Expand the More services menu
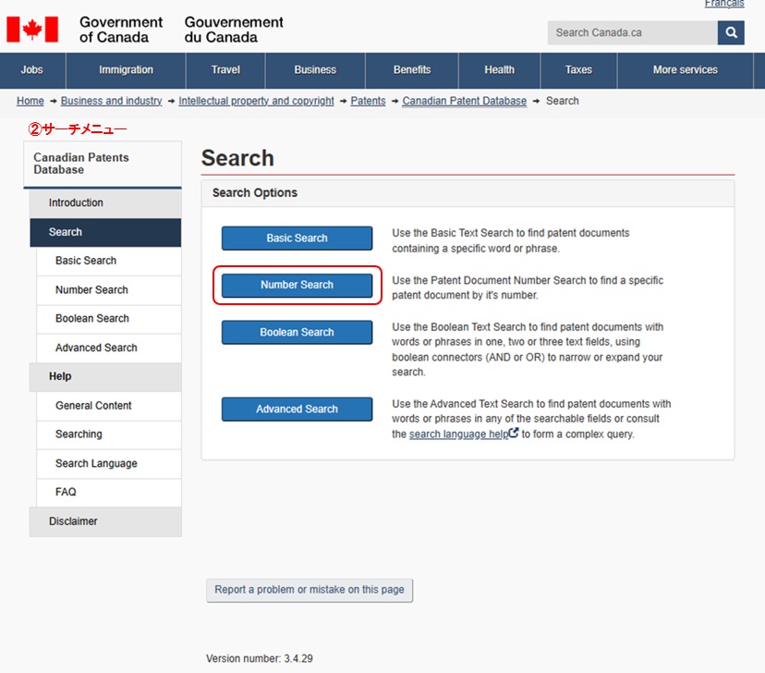Viewport: 765px width, 673px height. tap(685, 70)
